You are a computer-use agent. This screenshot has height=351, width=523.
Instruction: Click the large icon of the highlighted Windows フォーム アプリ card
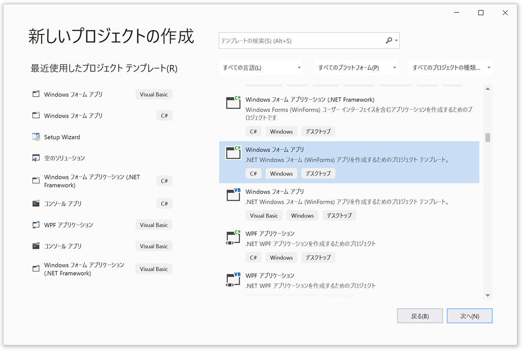233,152
